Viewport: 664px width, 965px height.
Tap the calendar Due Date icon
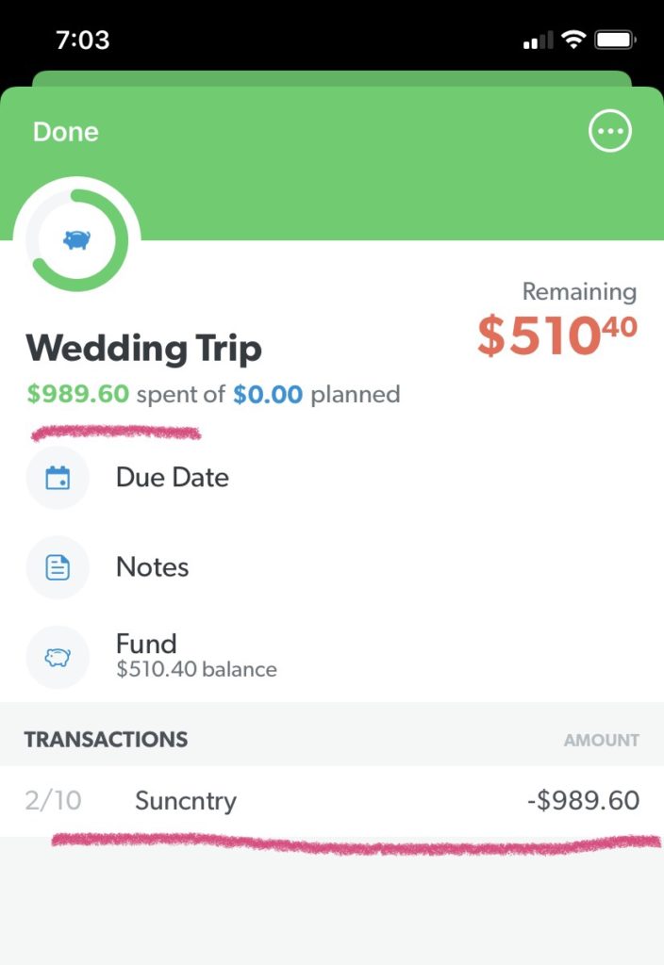click(58, 478)
